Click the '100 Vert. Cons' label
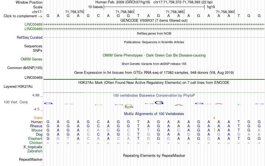 16,102
